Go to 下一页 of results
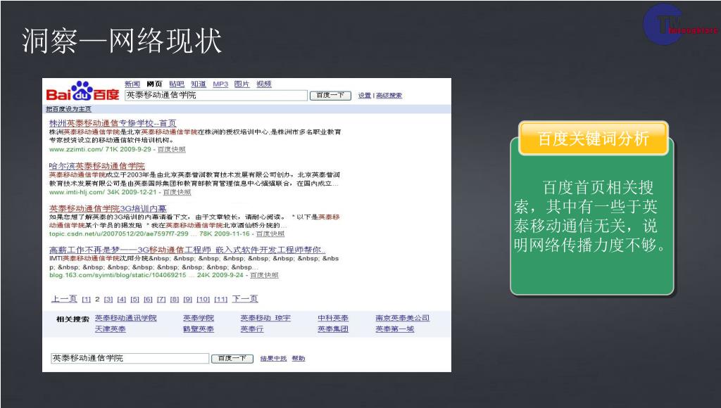 245,299
